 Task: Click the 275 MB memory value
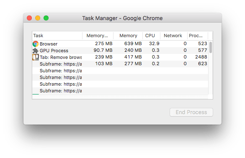pos(104,43)
